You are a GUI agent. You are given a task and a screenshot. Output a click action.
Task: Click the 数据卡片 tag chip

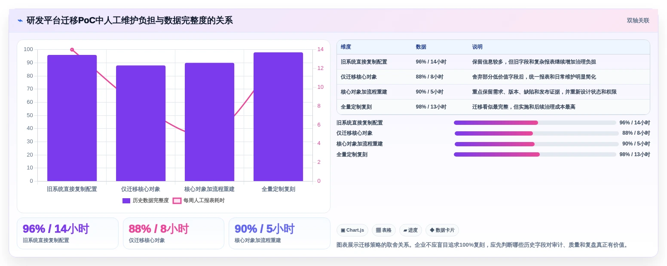[442, 230]
